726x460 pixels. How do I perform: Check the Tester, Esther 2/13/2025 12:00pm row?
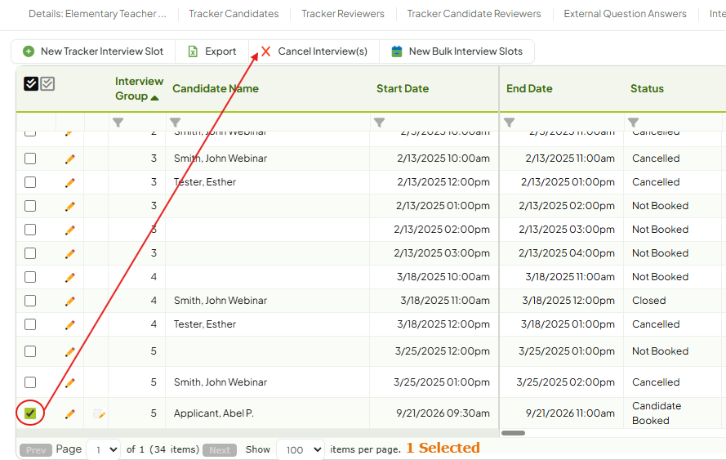coord(30,182)
